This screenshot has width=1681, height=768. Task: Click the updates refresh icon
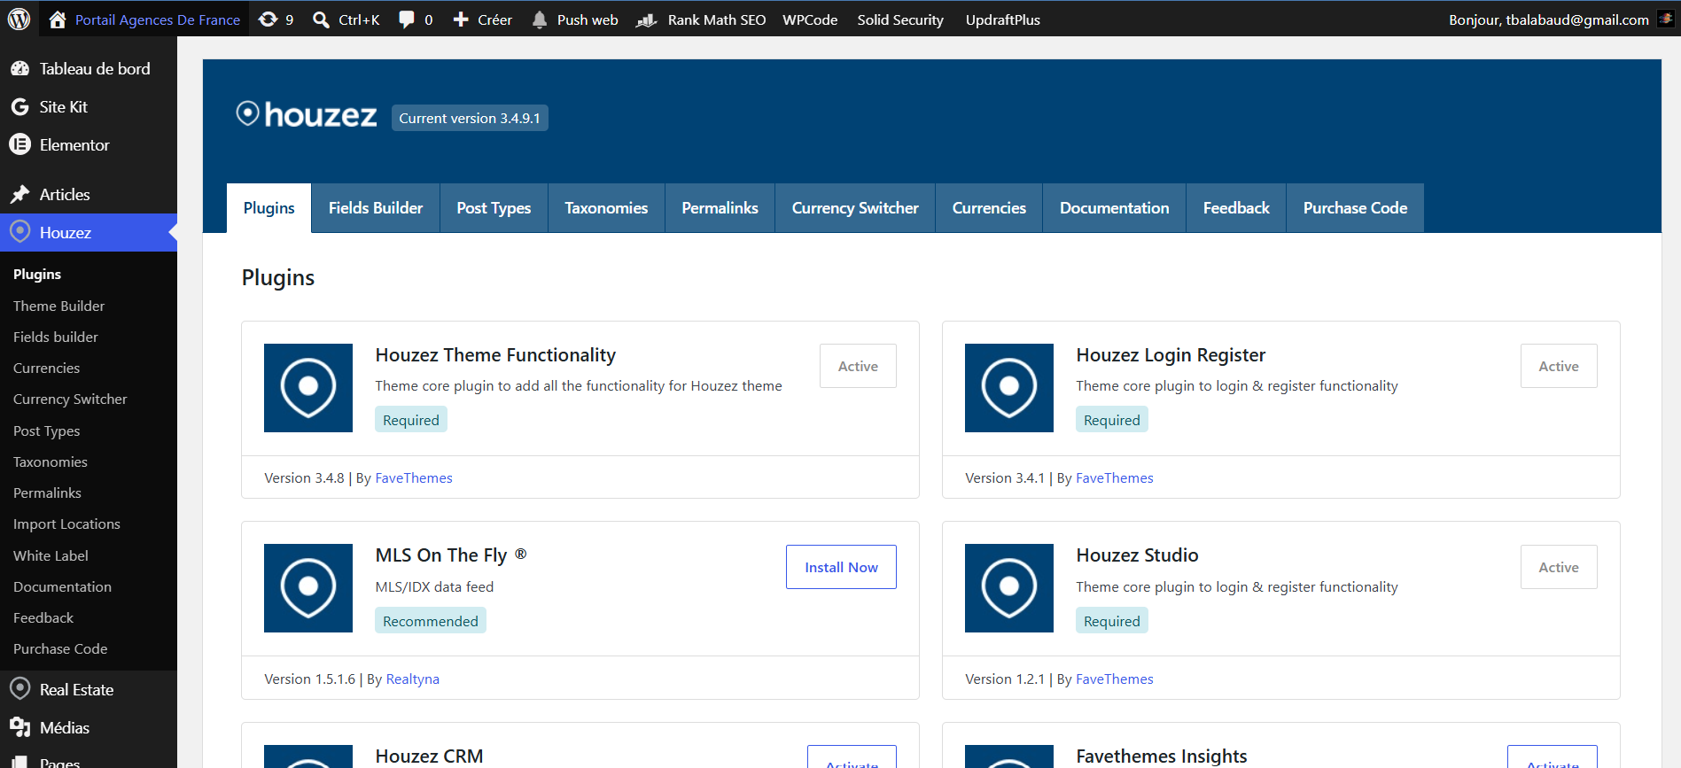(268, 19)
